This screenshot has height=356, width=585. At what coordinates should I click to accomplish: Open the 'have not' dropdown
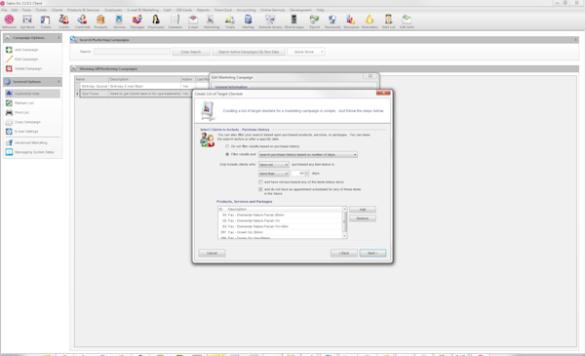coord(273,165)
